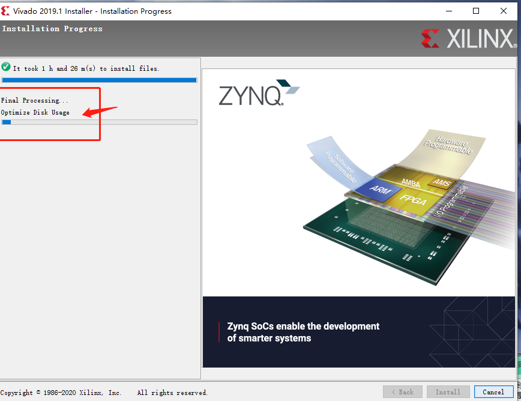
Task: Click the 'Installation Progress' header title
Action: 52,29
